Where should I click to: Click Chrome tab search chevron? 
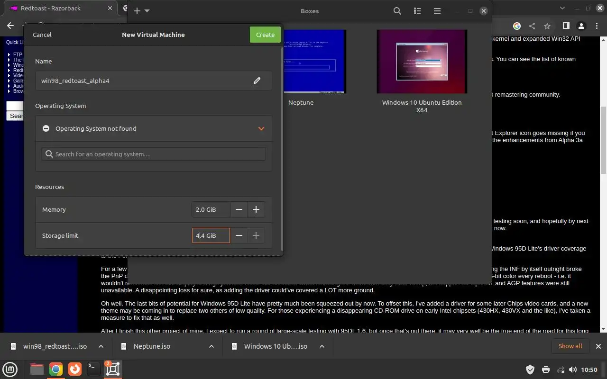click(x=562, y=8)
